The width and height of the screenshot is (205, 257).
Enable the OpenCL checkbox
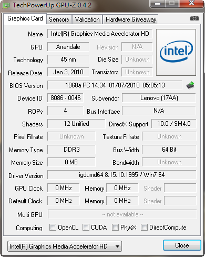click(x=53, y=227)
